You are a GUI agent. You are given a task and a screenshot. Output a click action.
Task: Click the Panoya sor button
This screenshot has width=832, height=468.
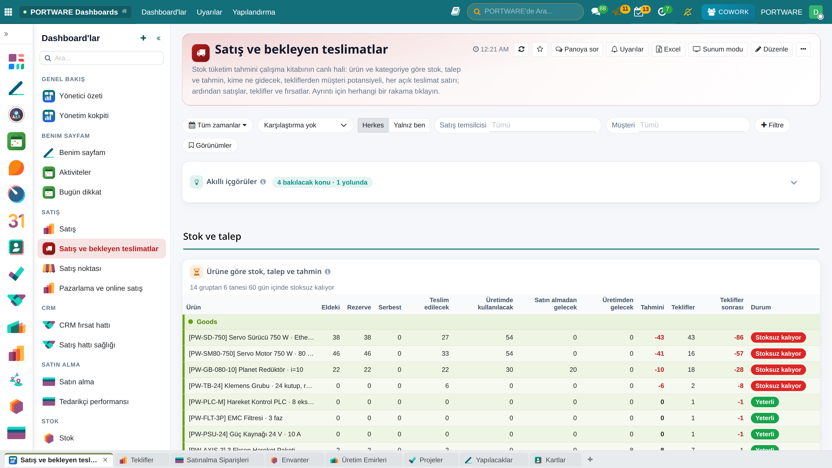[x=577, y=49]
